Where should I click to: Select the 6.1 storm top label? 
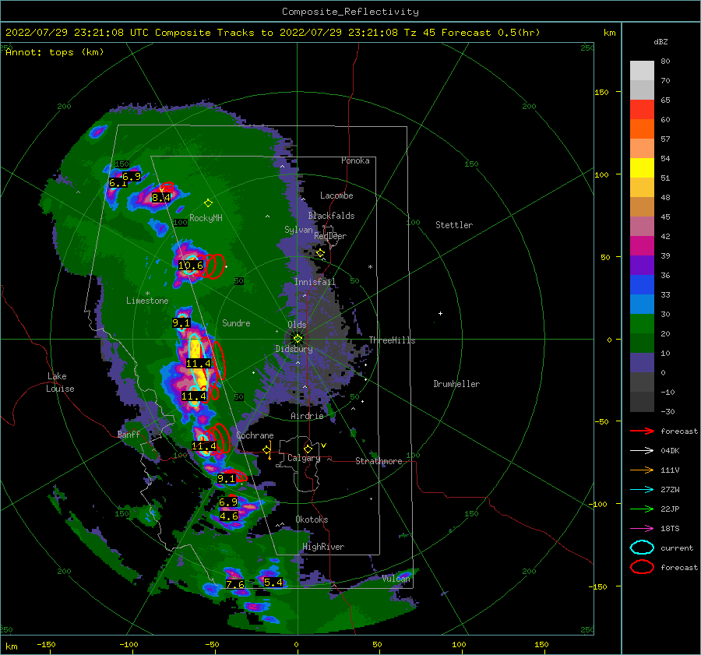(x=117, y=183)
